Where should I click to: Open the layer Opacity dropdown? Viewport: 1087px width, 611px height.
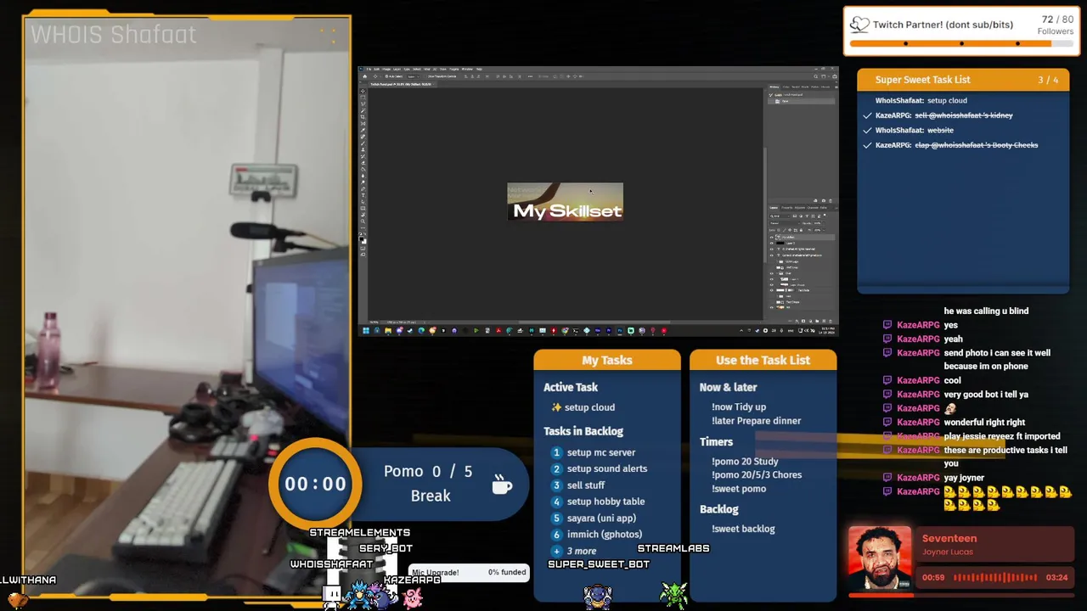tap(824, 223)
